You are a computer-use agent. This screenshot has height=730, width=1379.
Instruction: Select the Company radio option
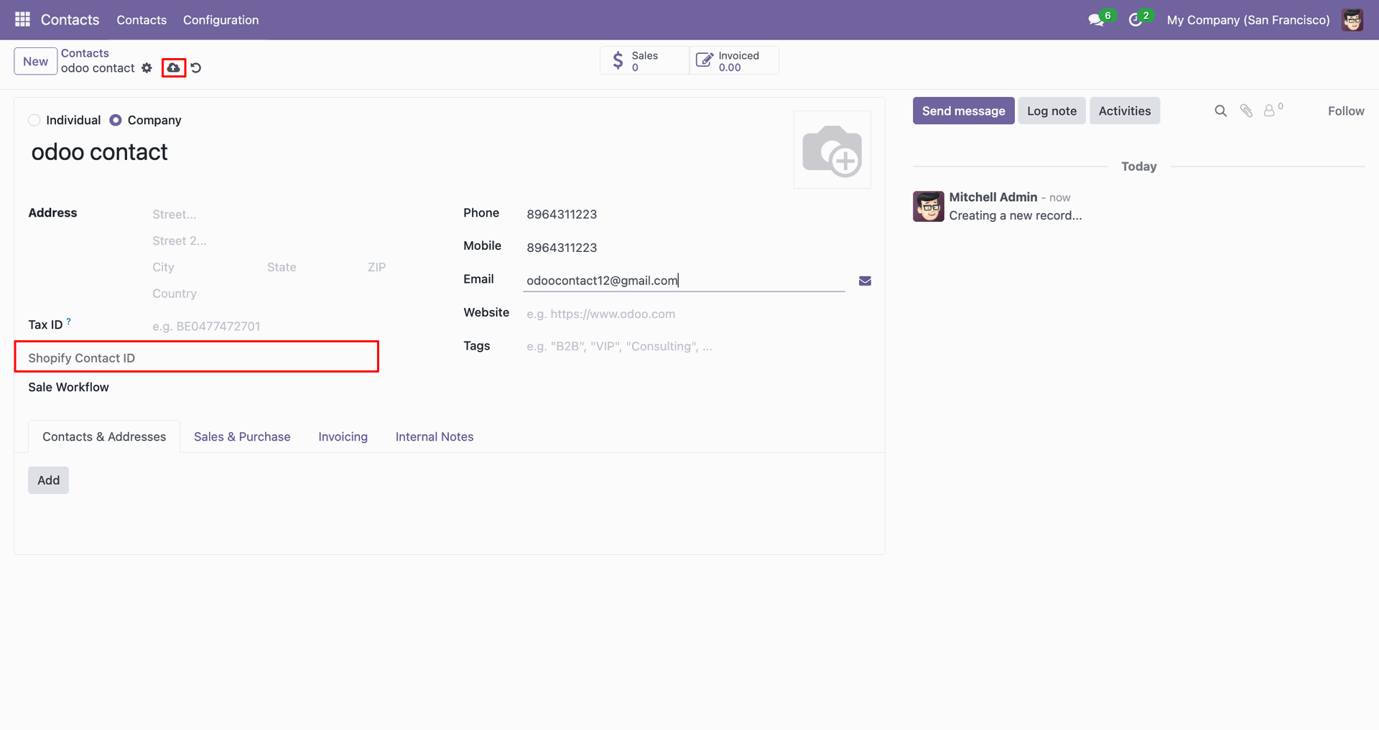pyautogui.click(x=115, y=120)
